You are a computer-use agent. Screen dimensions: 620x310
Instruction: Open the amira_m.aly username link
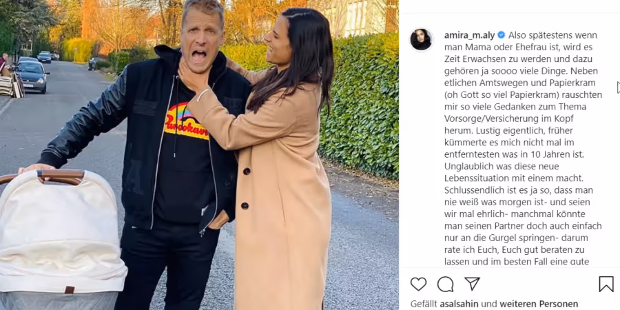(x=469, y=35)
